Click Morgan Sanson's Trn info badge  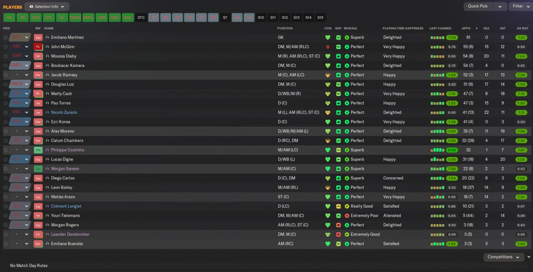[38, 169]
